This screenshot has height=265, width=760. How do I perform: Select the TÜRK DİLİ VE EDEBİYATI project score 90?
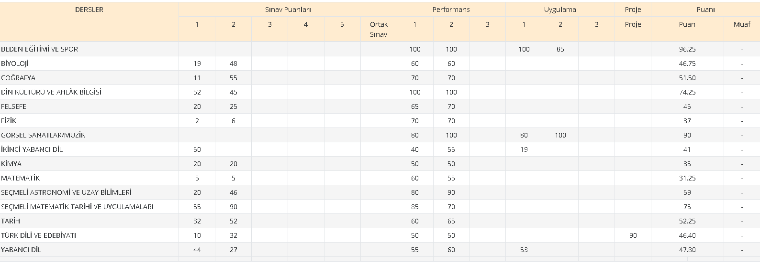[x=633, y=235]
